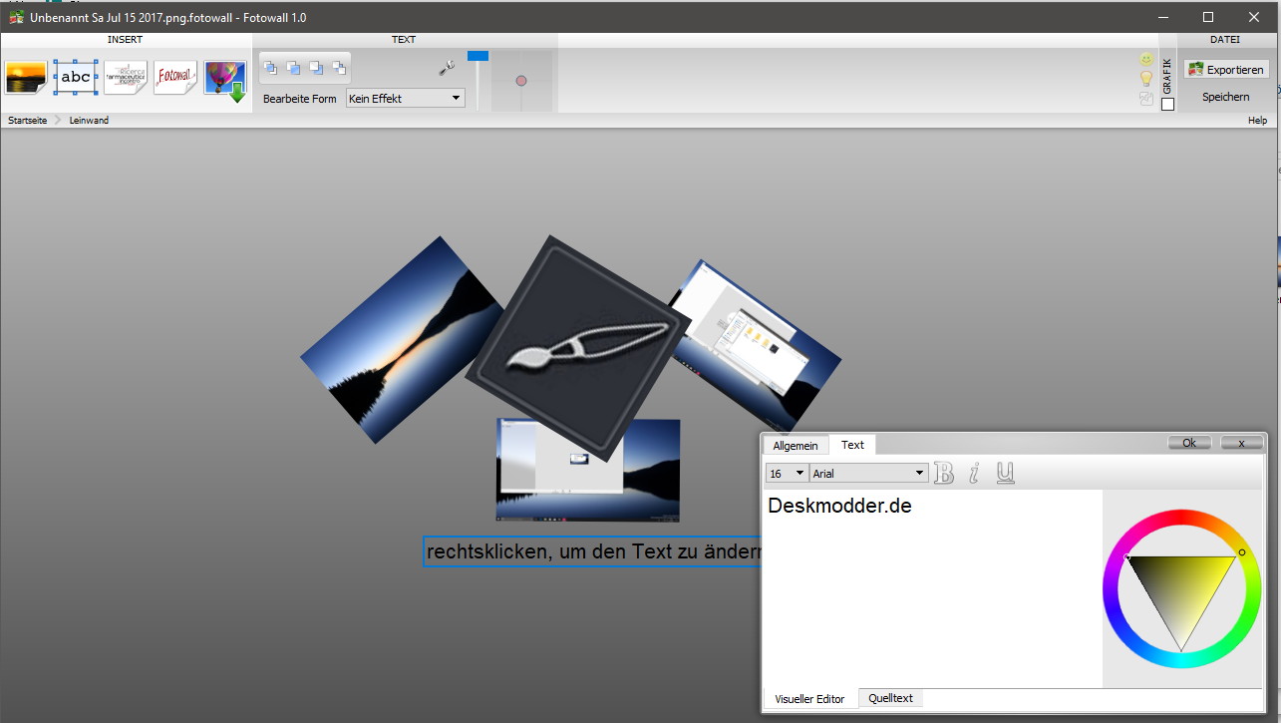
Task: Switch to Quelltext tab
Action: click(x=890, y=698)
